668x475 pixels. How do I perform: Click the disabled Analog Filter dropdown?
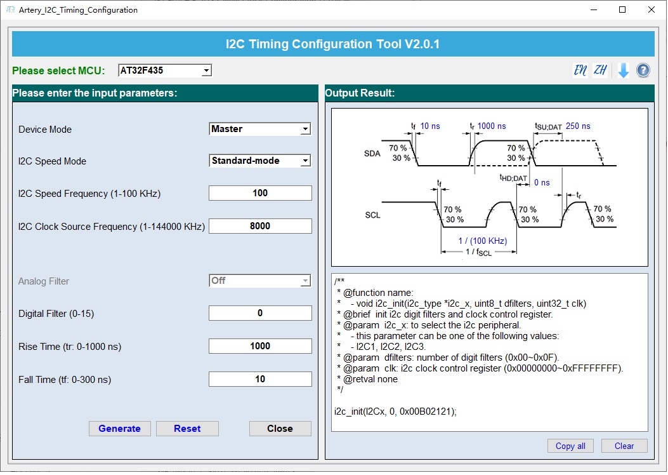[x=260, y=281]
